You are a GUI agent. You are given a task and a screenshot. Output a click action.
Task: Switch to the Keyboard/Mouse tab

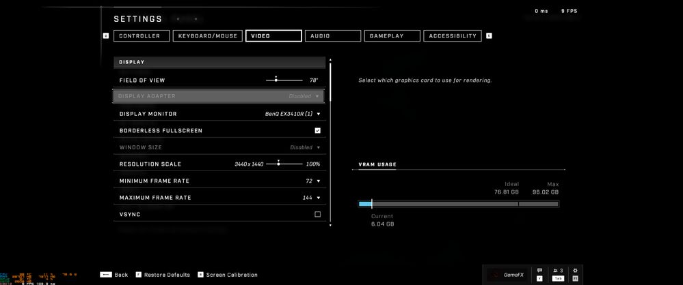(x=207, y=36)
